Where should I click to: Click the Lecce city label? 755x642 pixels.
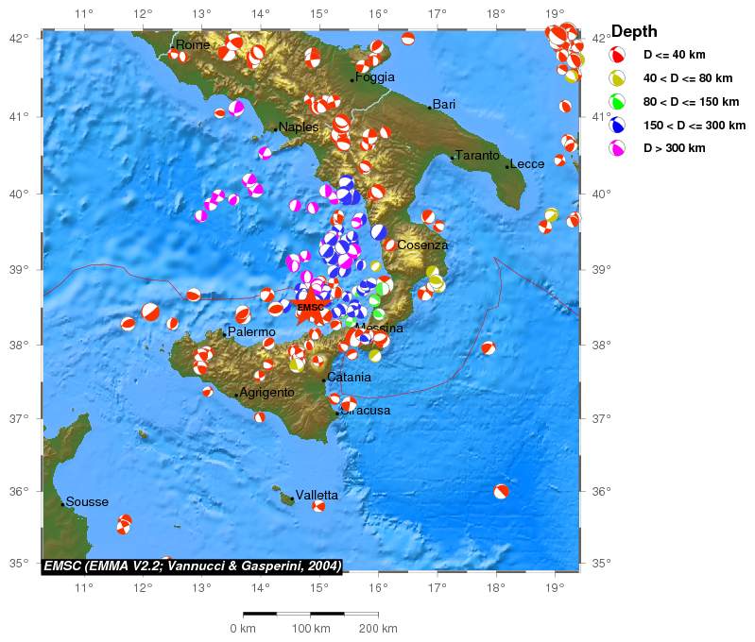(527, 164)
